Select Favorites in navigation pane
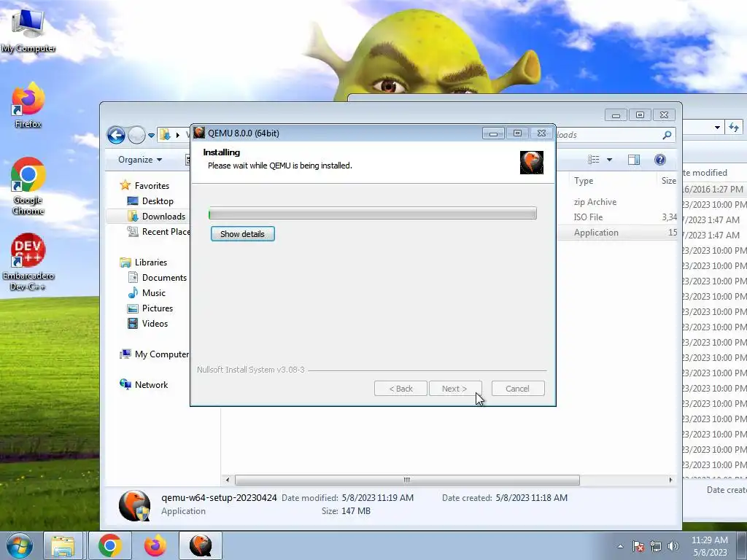 144,186
